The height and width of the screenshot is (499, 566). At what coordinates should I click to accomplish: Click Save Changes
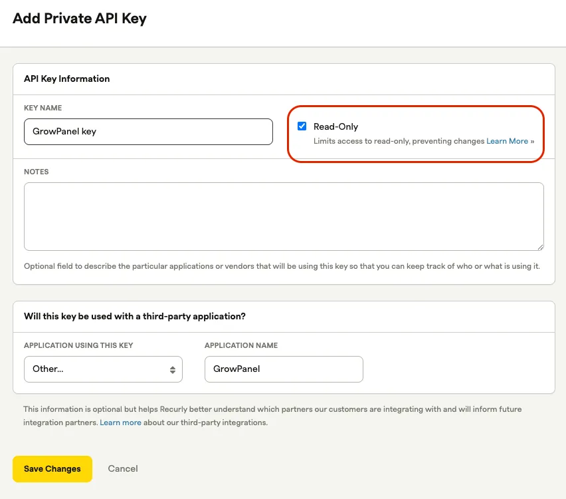pos(52,468)
